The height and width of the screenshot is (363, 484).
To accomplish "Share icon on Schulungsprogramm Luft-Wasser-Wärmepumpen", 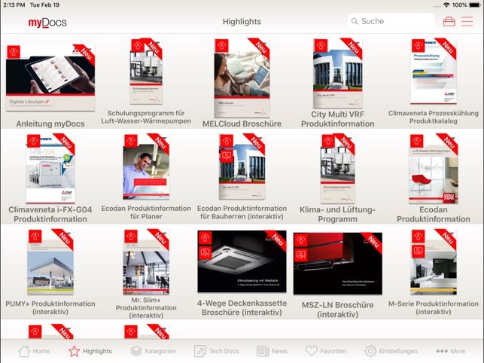I will coord(138,46).
